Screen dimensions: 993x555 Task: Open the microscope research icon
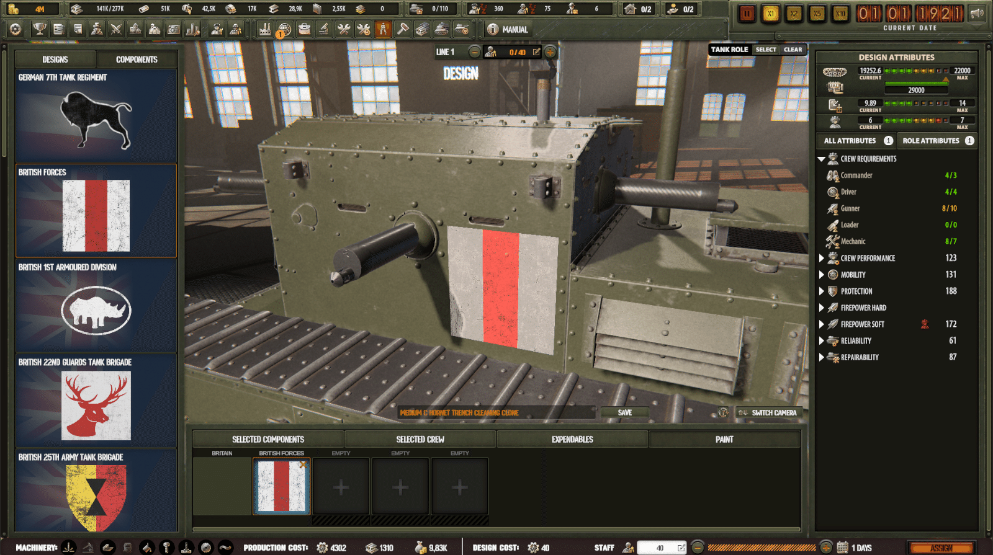pos(323,29)
